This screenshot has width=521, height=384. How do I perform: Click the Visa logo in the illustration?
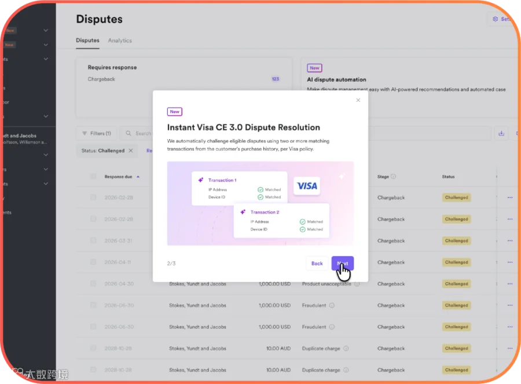point(307,186)
